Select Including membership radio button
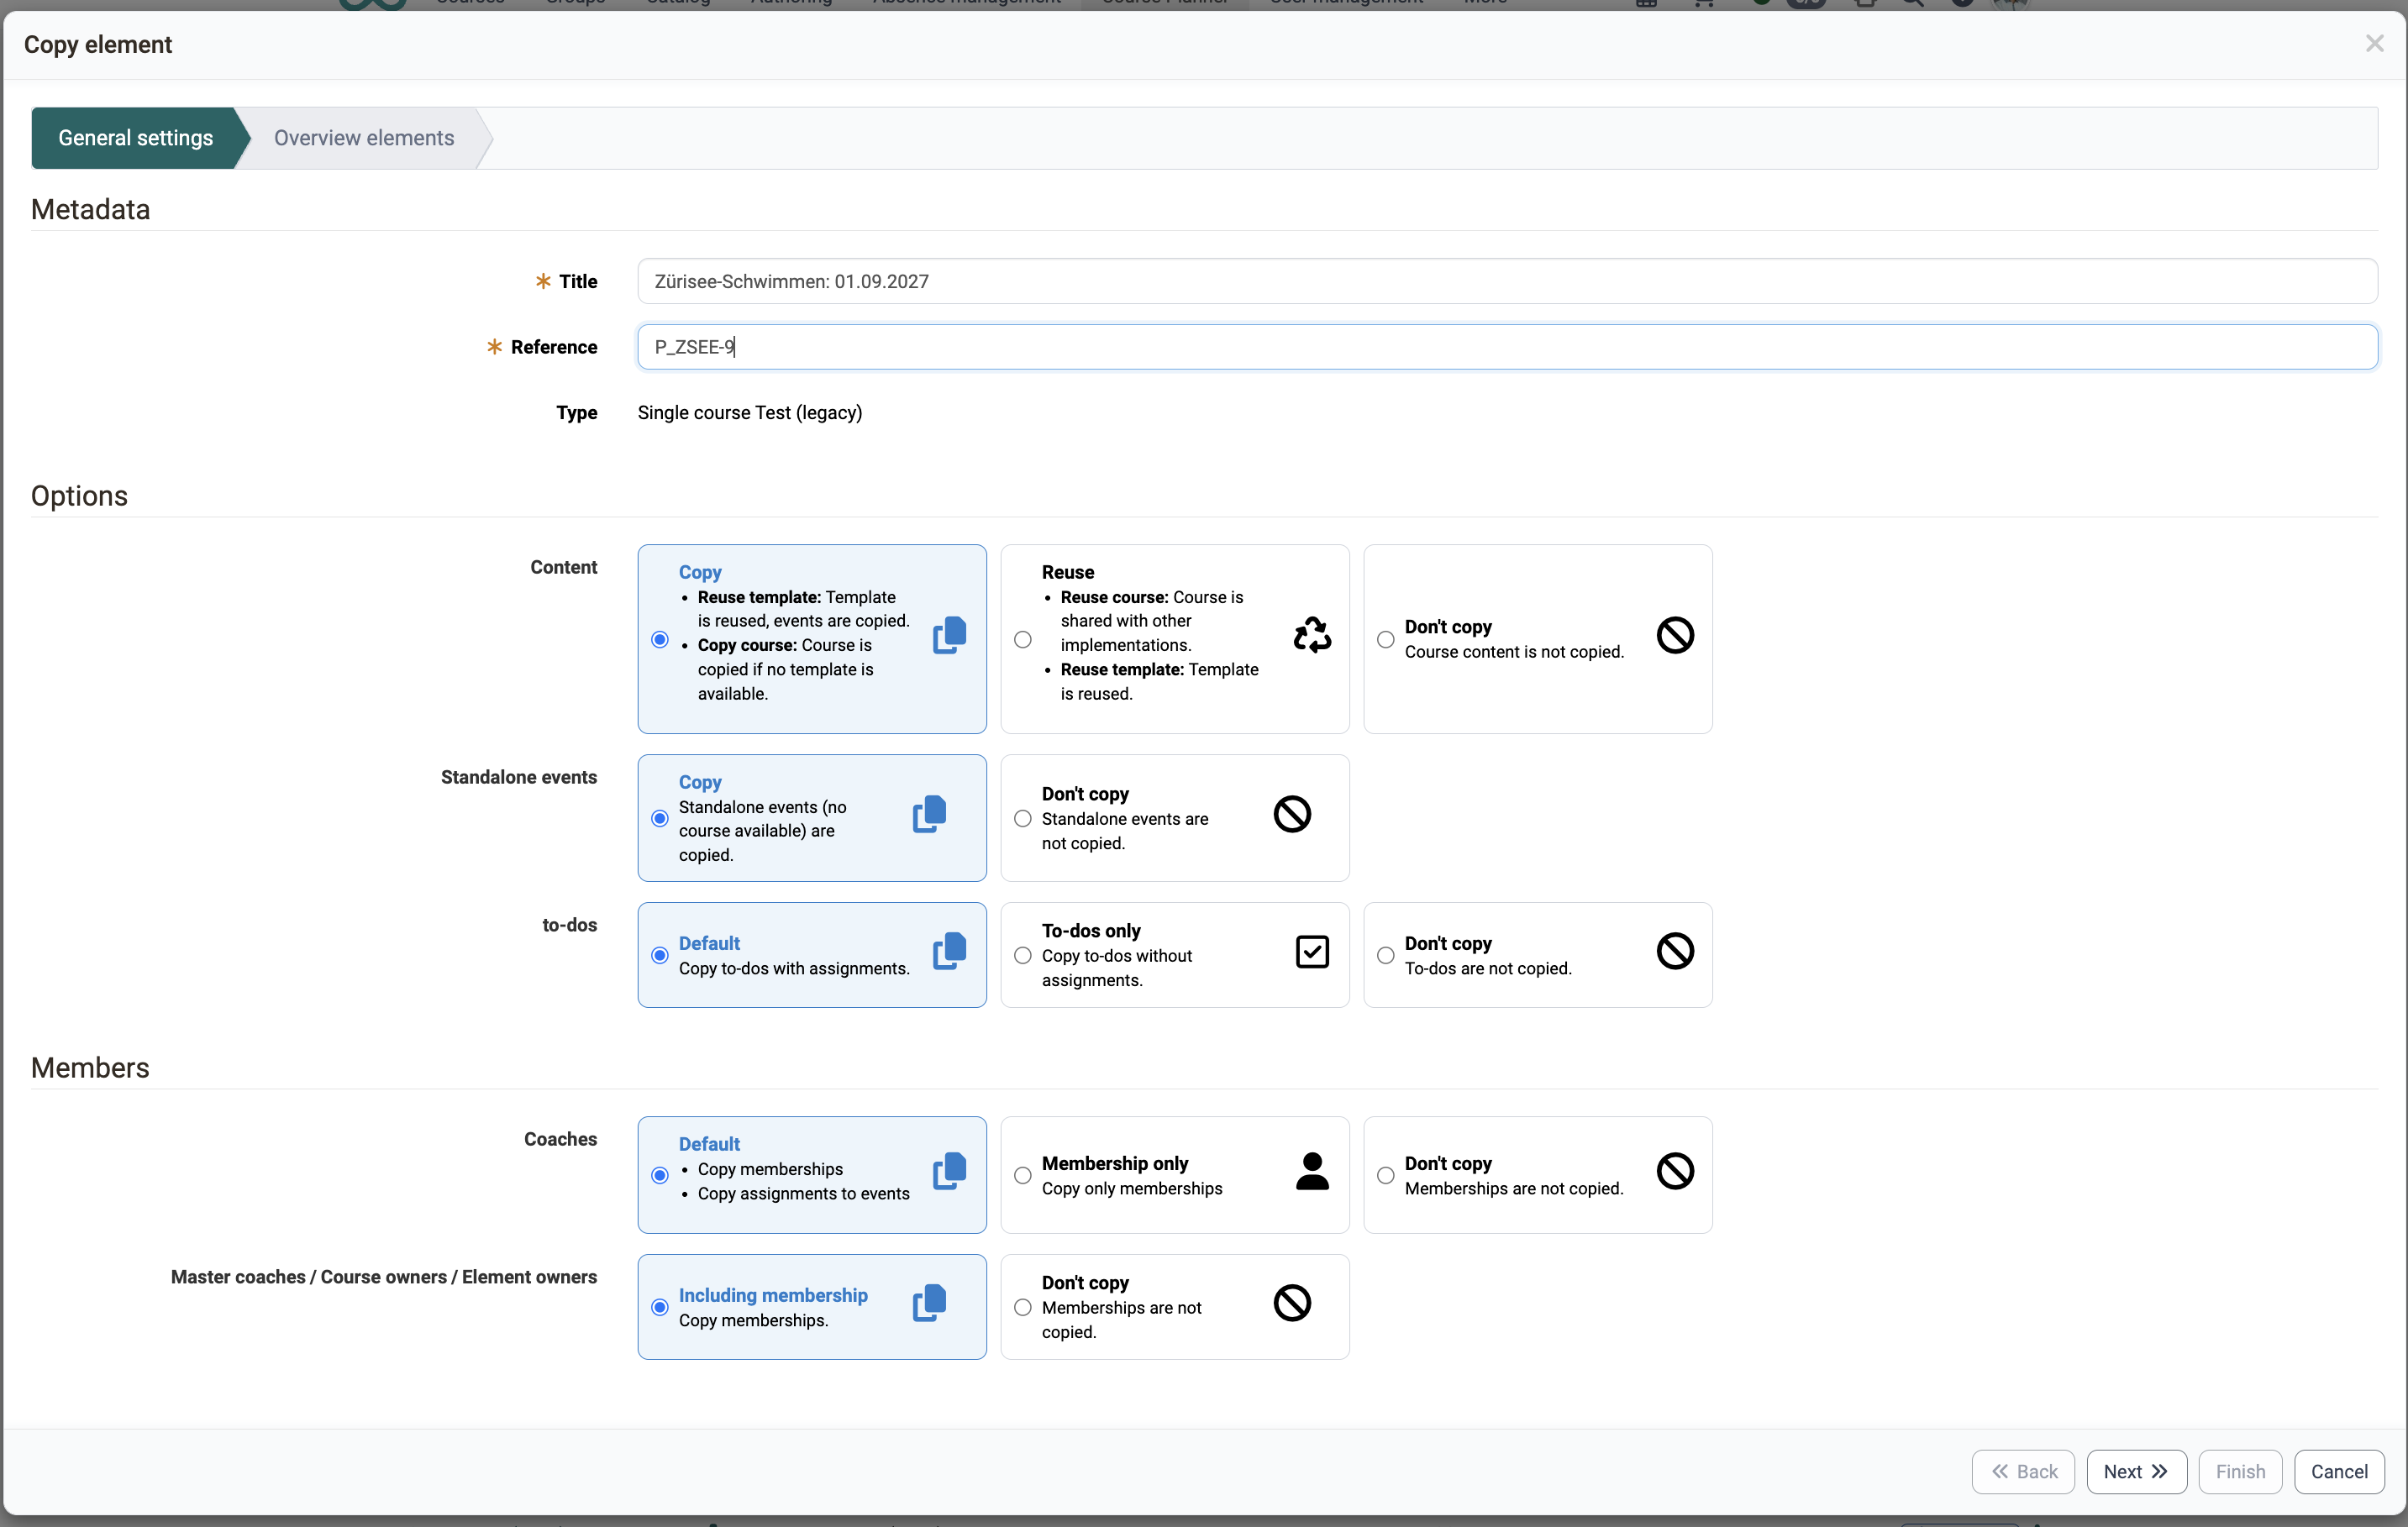2408x1527 pixels. pos(660,1308)
